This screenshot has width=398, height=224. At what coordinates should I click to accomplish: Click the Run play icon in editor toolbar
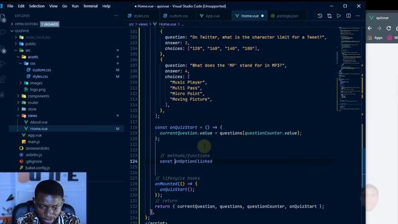[x=339, y=16]
